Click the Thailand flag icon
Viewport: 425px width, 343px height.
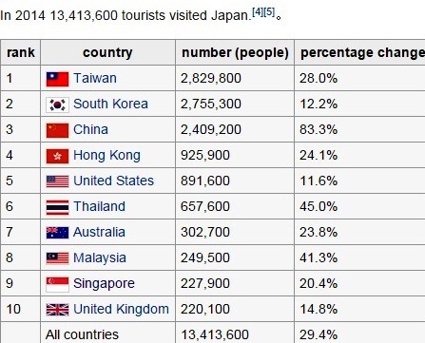[x=57, y=207]
